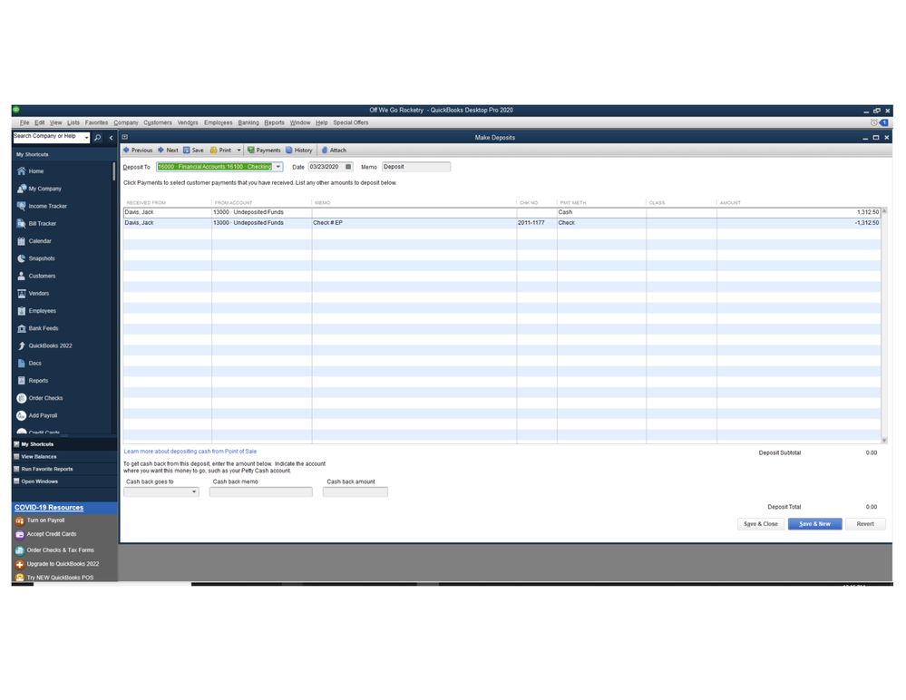Image resolution: width=906 pixels, height=700 pixels.
Task: Select My Shortcuts tab at bottom
Action: tap(64, 444)
